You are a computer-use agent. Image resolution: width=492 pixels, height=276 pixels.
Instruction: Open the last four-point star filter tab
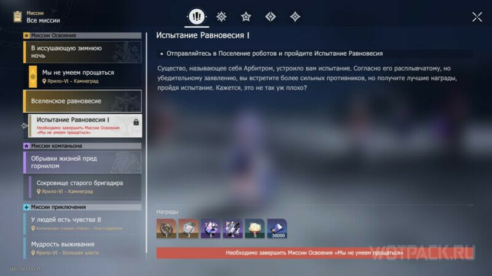coord(295,17)
